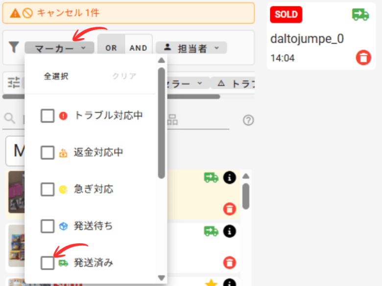Click the person icon in 担当者 button

pyautogui.click(x=167, y=48)
